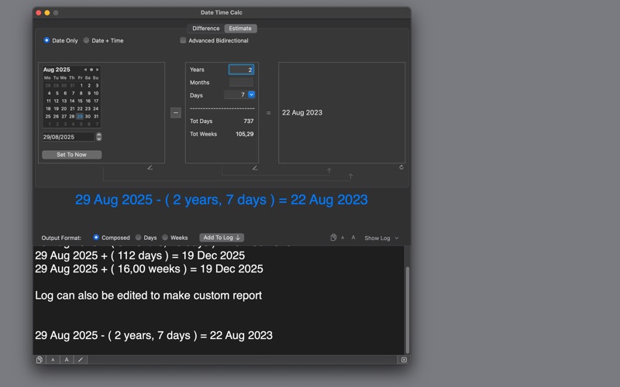
Task: Click the Days value field showing 7
Action: point(236,94)
